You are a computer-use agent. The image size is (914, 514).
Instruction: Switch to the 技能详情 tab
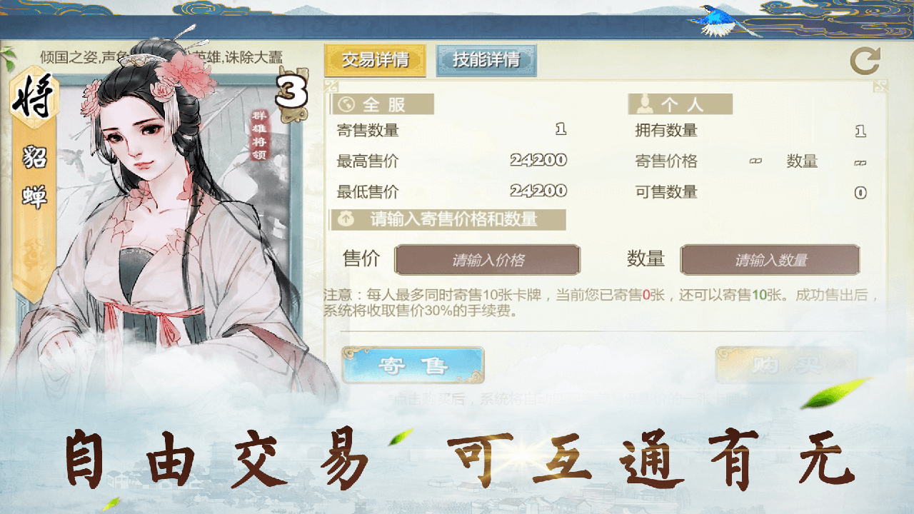point(486,60)
